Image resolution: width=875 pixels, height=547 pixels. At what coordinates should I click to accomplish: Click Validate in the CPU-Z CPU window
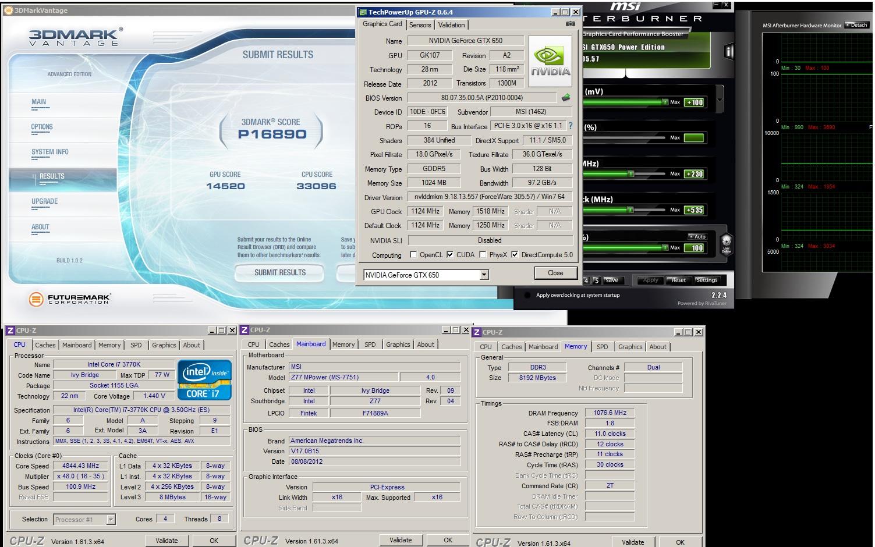[167, 541]
